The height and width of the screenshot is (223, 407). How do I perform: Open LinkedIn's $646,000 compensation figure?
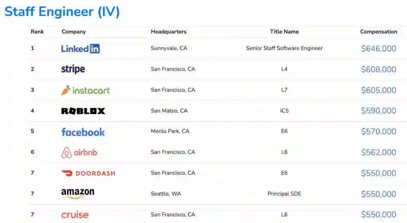[378, 49]
